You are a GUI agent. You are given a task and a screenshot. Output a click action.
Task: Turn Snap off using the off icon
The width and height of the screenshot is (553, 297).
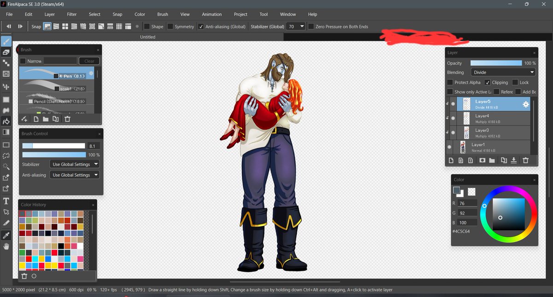47,27
